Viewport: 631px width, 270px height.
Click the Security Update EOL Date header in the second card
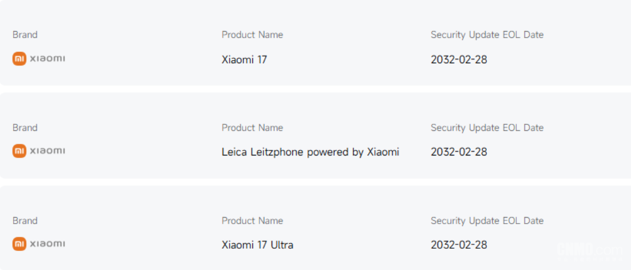click(x=487, y=128)
